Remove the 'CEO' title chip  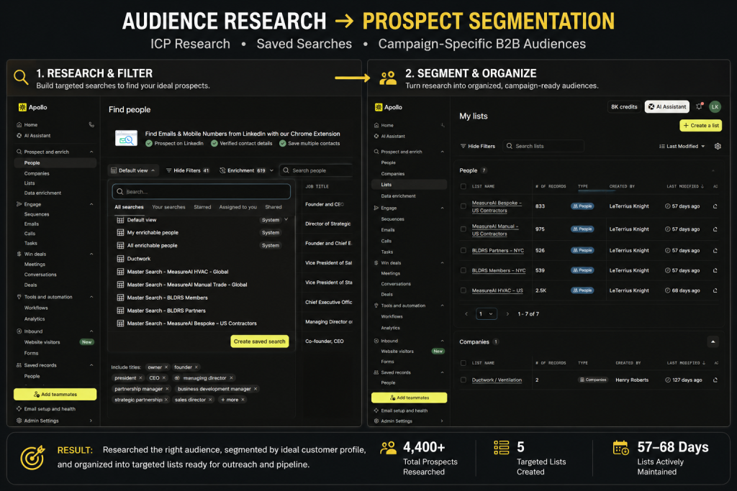[163, 378]
